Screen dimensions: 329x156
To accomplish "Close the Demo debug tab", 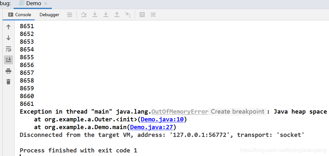I will [46, 4].
